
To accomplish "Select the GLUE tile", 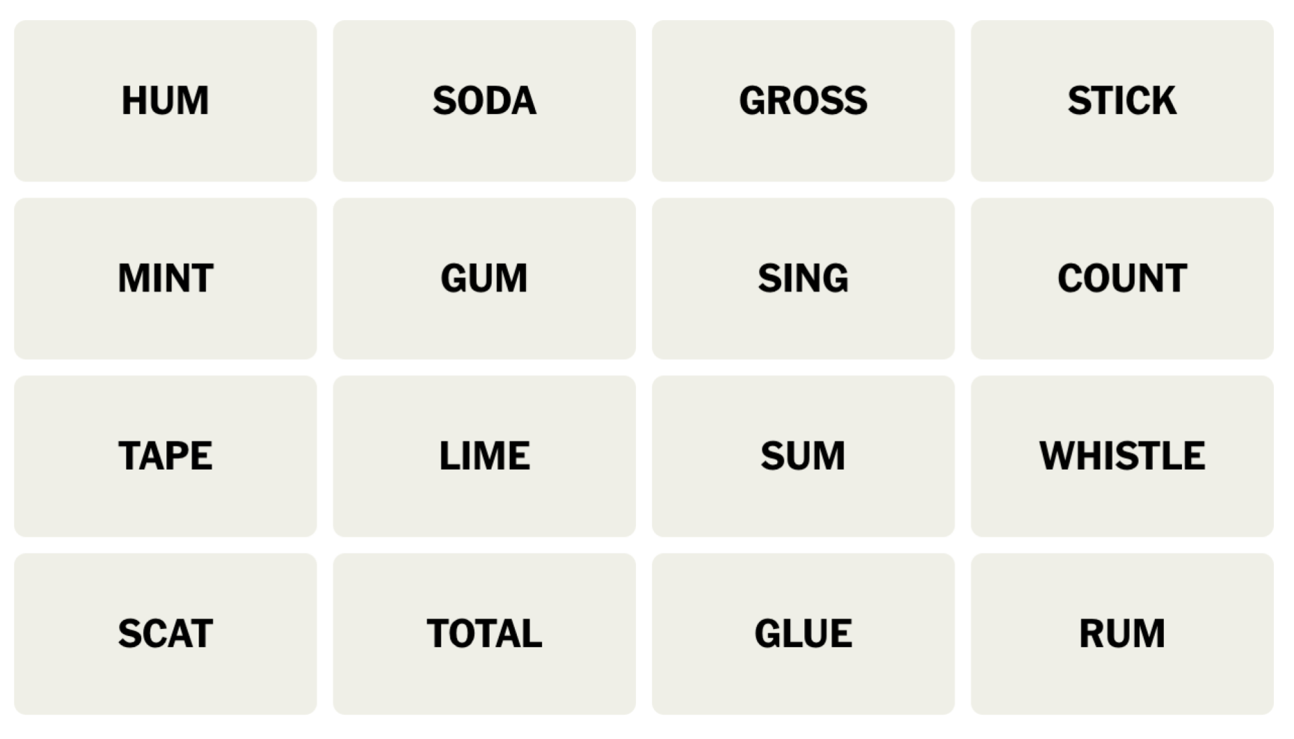I will pyautogui.click(x=804, y=635).
